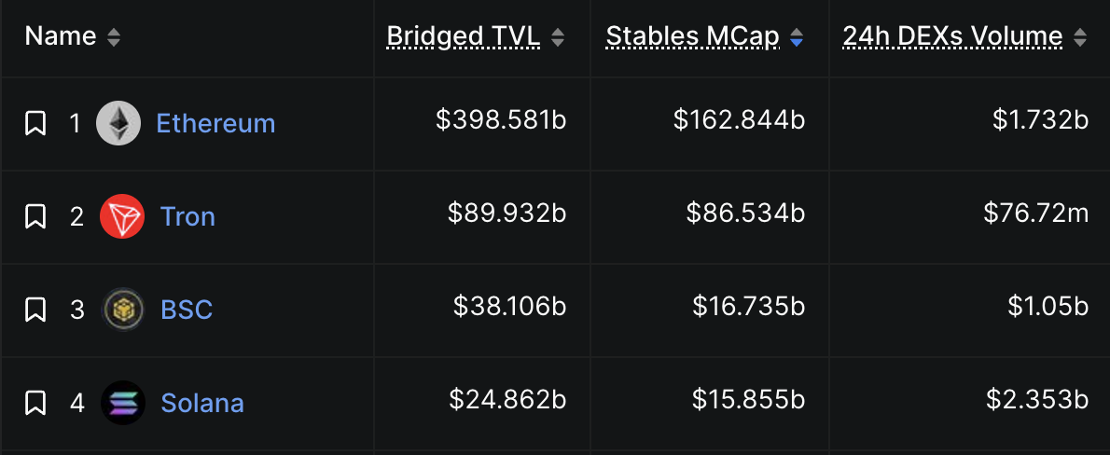Click the Ethereum coin logo icon
The image size is (1110, 455).
[118, 123]
